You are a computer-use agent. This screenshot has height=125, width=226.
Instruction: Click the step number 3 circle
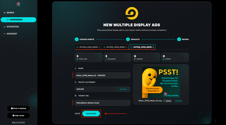179,39
